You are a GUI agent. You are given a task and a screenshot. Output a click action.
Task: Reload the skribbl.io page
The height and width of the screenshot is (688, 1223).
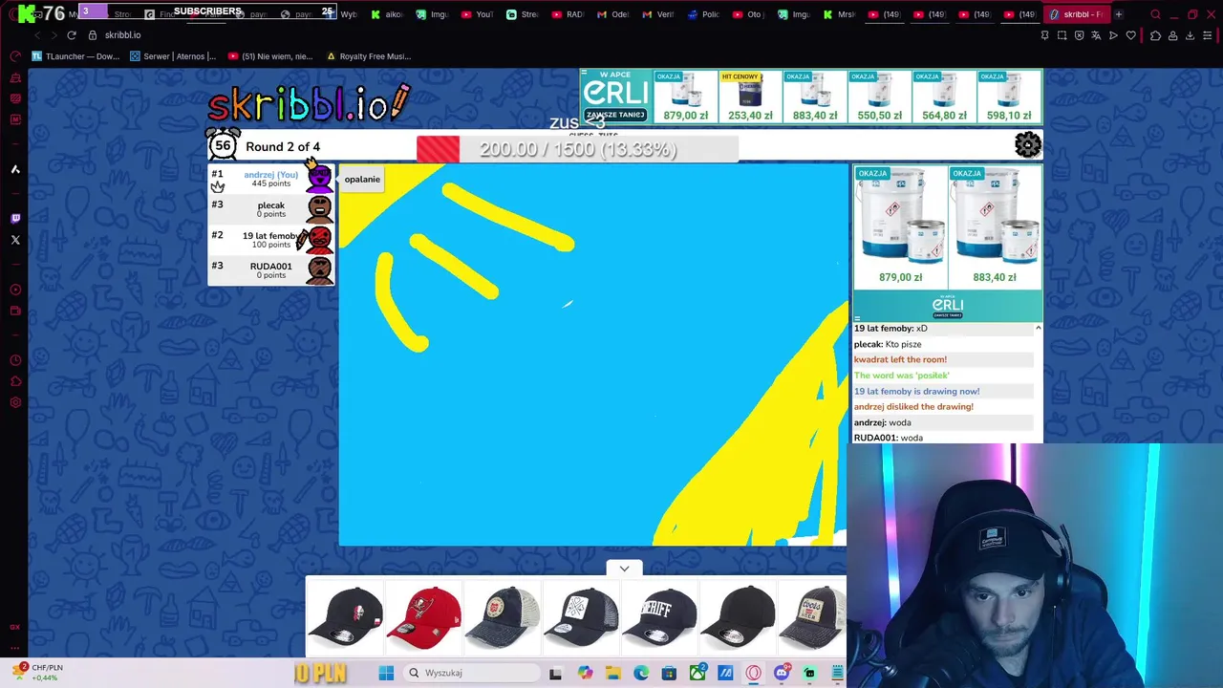click(71, 35)
